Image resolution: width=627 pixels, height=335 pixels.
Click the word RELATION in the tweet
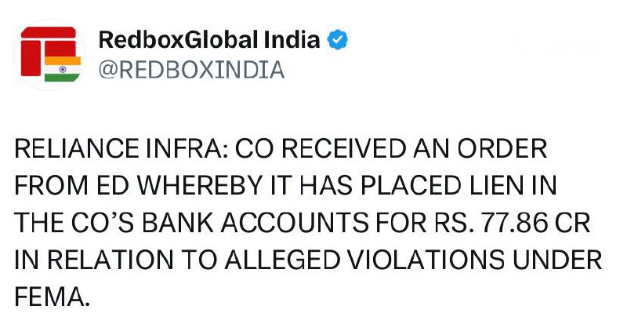95,262
